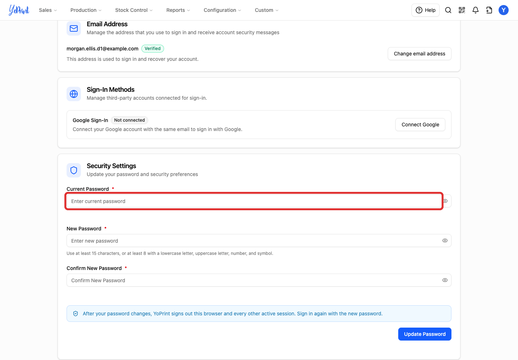The image size is (518, 360).
Task: Click the Connect Google button
Action: 420,125
